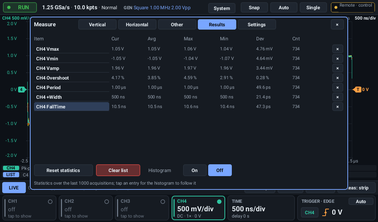378x222 pixels.
Task: Turn histogram On
Action: [x=195, y=170]
